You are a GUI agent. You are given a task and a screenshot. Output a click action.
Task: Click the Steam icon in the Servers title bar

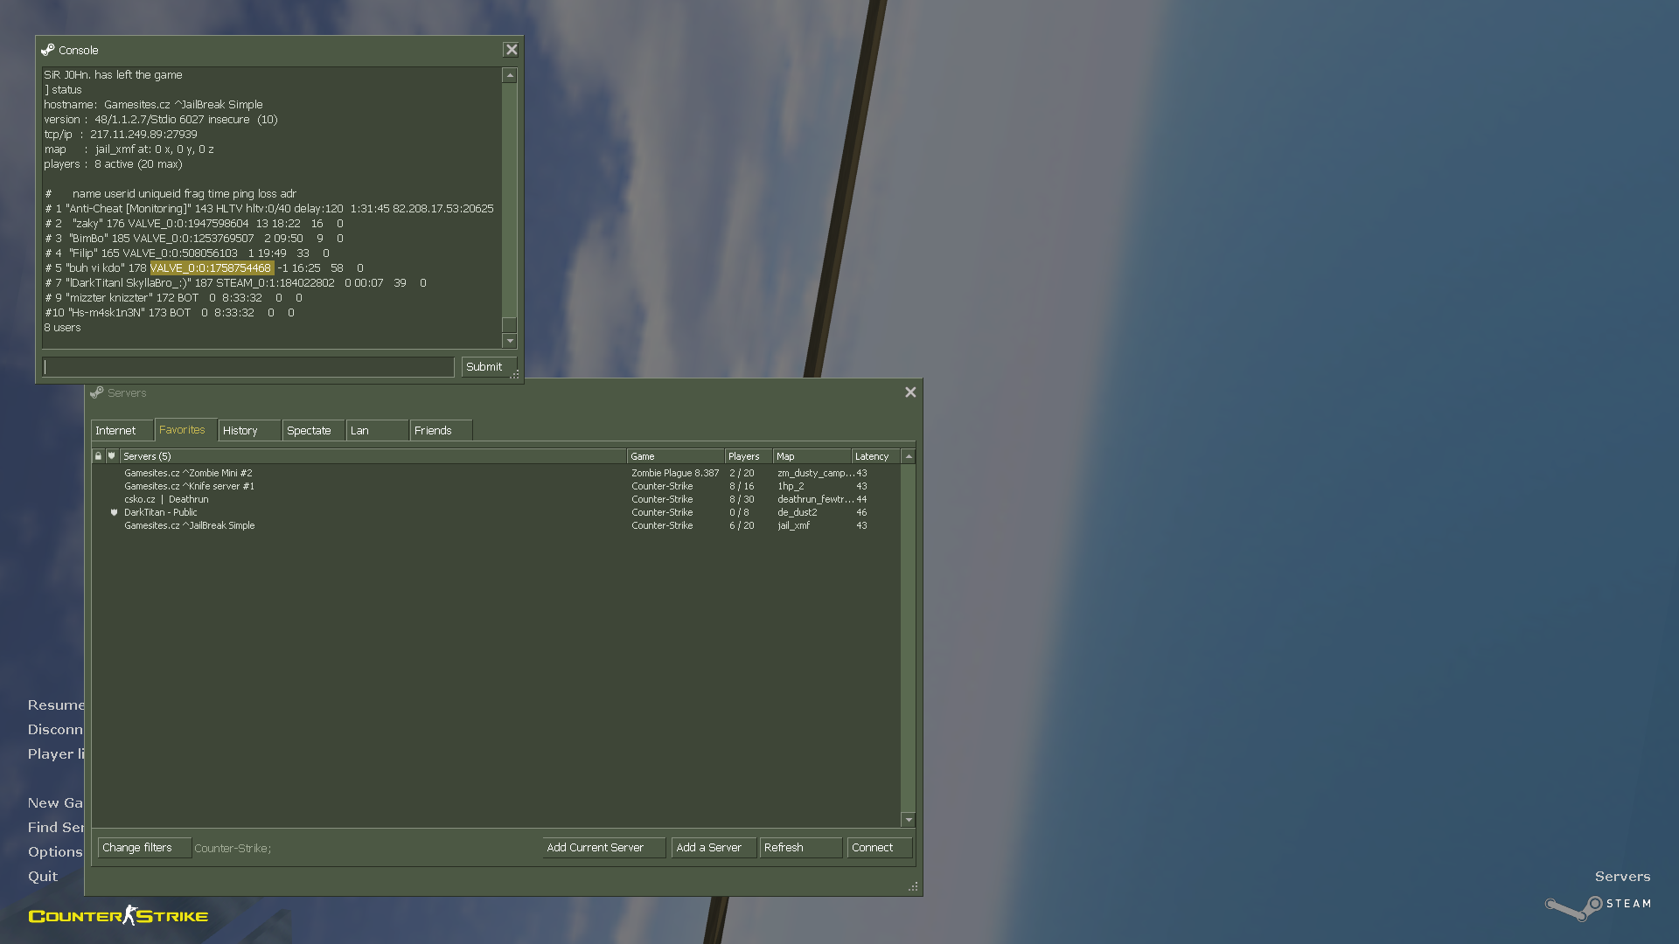(97, 392)
